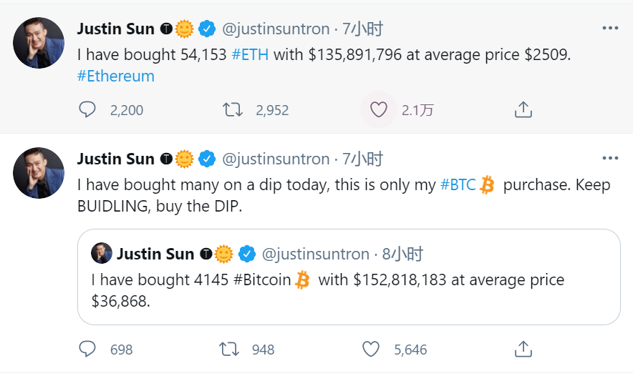633x376 pixels.
Task: Open the #Ethereum hashtag
Action: [x=115, y=76]
